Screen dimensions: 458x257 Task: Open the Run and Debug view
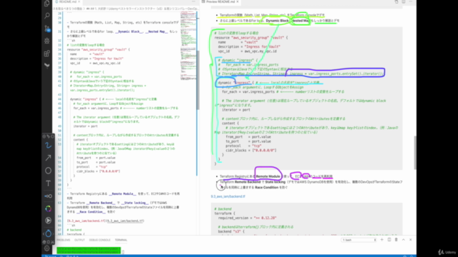[47, 41]
